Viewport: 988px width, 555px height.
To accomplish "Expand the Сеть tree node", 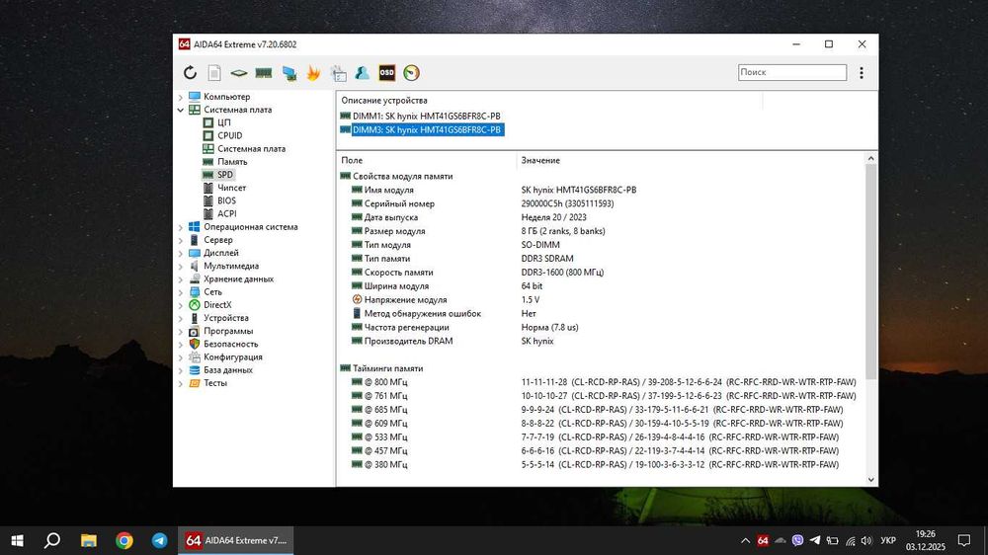I will pos(181,292).
